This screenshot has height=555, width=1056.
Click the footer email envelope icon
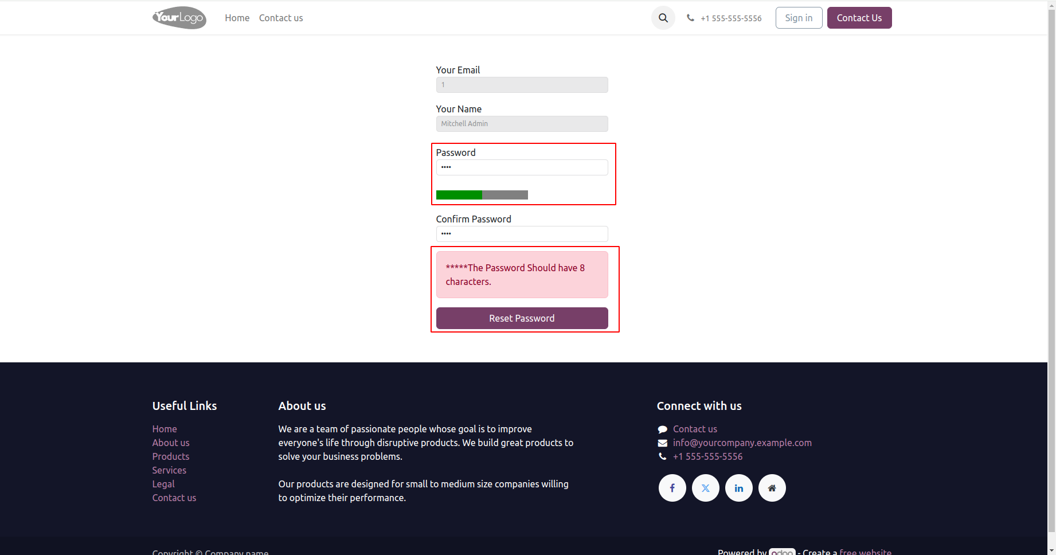tap(662, 443)
